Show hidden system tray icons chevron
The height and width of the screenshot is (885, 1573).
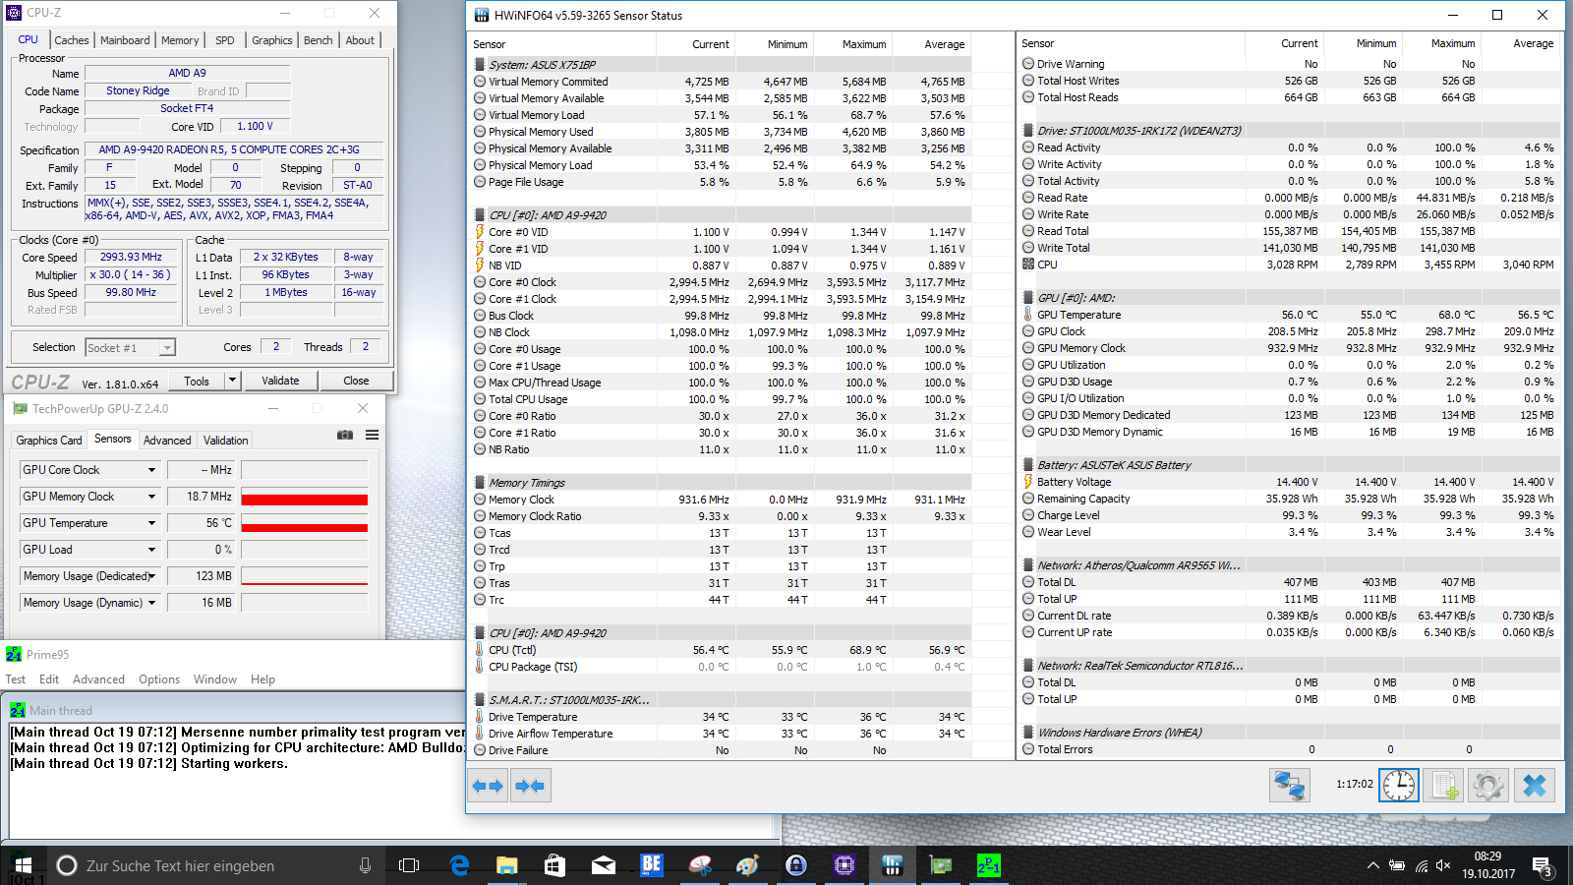tap(1372, 865)
